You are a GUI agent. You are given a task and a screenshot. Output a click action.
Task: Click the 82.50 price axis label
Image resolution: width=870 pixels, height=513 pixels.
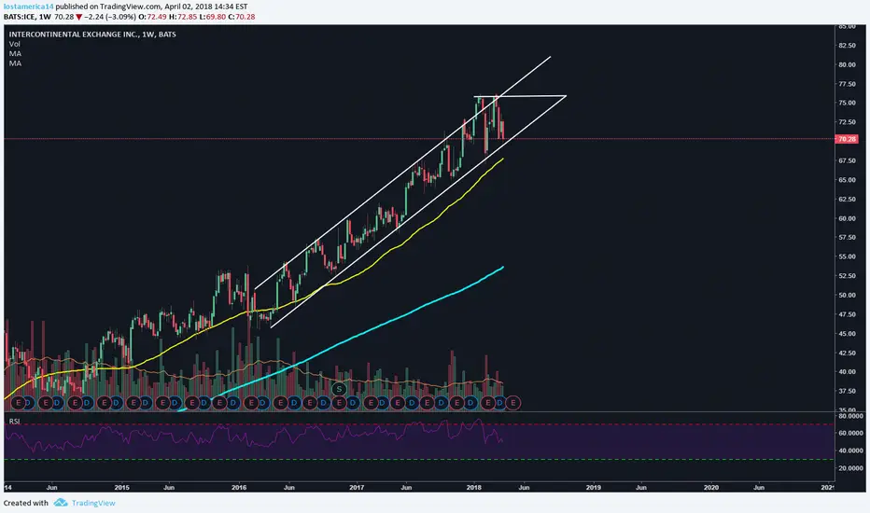pyautogui.click(x=847, y=46)
